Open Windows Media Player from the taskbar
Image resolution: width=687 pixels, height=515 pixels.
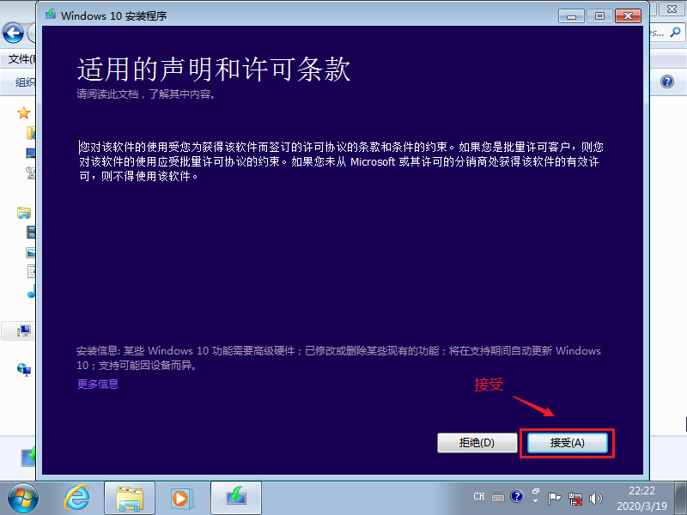pos(181,496)
